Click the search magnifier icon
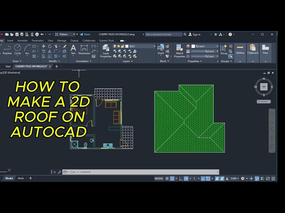The height and width of the screenshot is (213, 285). click(185, 34)
